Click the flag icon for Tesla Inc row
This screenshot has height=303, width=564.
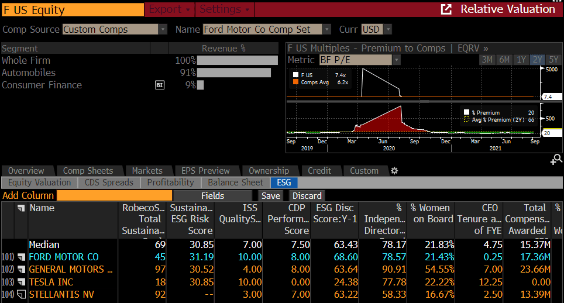(22, 282)
